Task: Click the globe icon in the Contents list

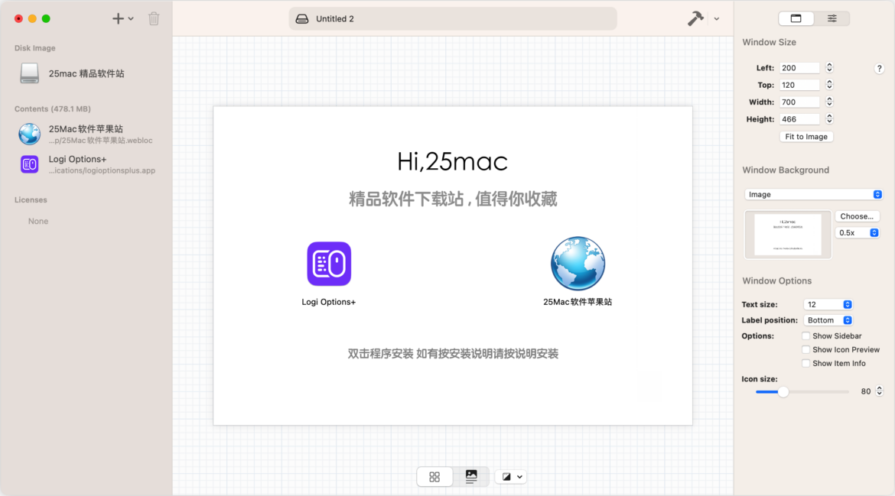Action: tap(30, 134)
